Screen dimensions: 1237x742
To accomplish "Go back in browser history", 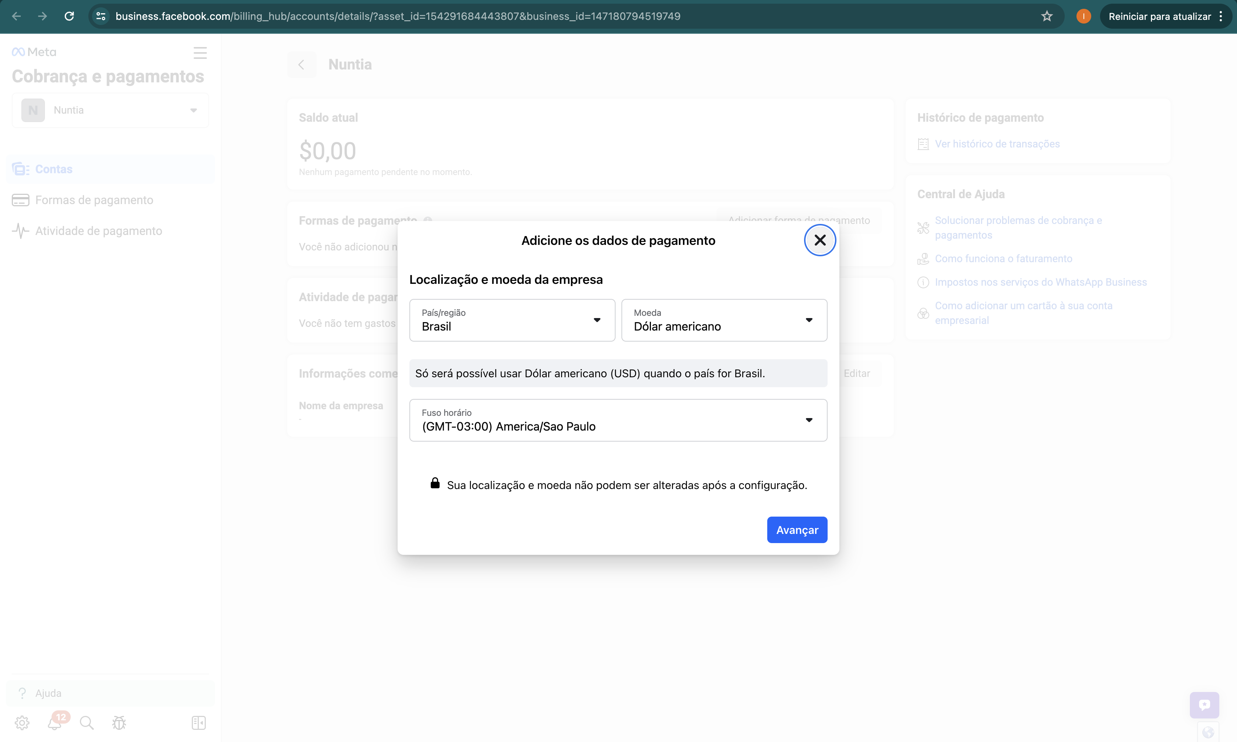I will click(x=17, y=16).
